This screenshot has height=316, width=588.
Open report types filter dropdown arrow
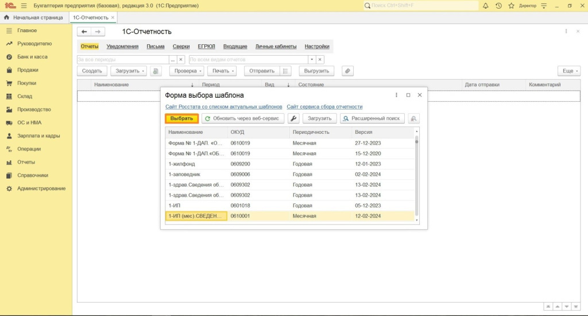[x=312, y=59]
